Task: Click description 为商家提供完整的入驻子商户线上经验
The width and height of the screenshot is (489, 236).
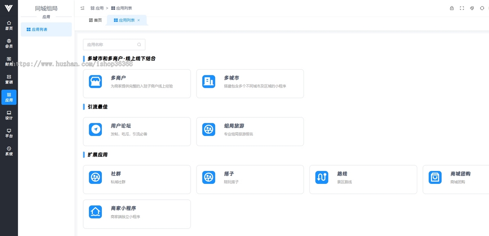Action: (x=142, y=86)
